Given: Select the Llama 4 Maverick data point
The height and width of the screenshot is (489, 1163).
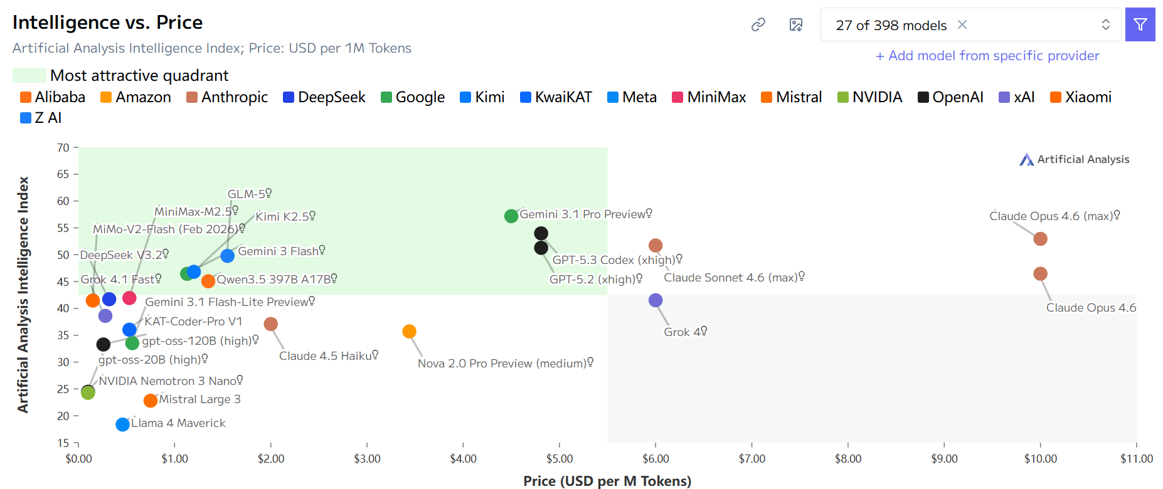Looking at the screenshot, I should tap(123, 424).
